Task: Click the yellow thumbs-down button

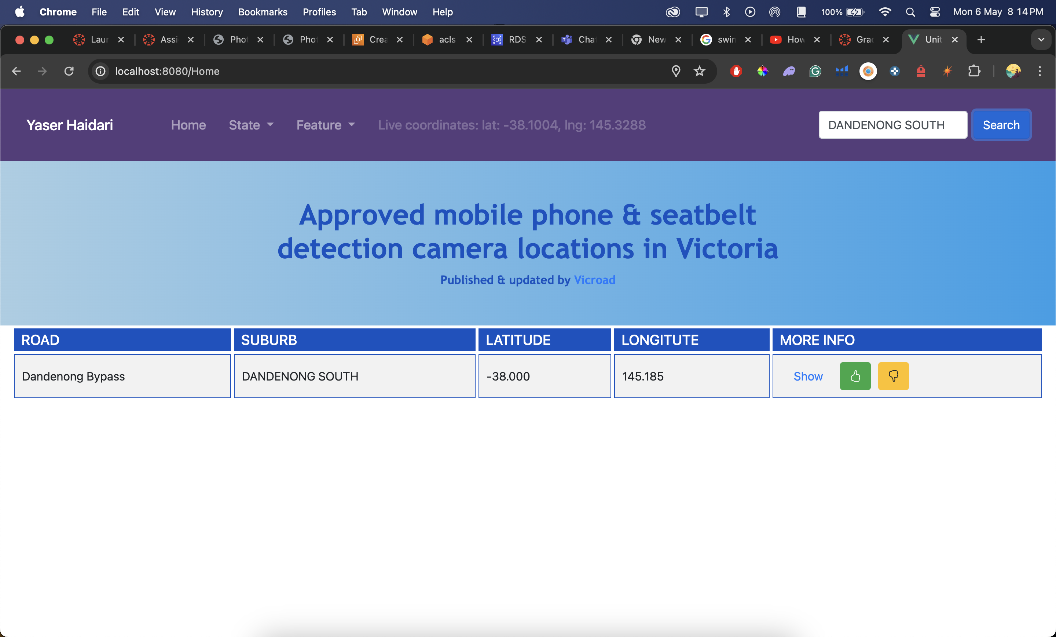Action: [x=893, y=376]
